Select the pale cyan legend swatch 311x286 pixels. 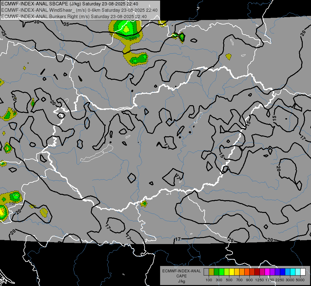coord(298,272)
